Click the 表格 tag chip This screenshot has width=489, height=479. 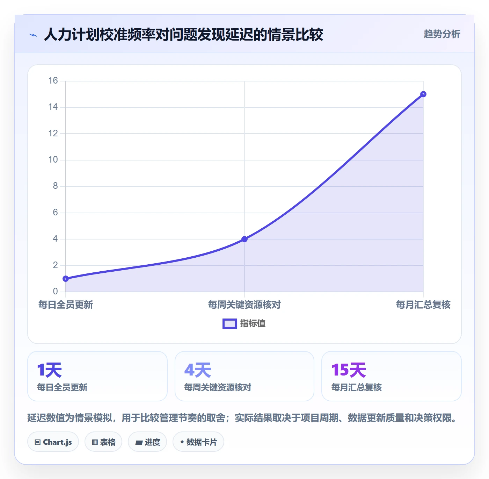tap(103, 442)
